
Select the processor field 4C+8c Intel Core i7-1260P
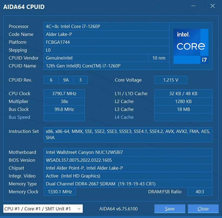tap(106, 26)
